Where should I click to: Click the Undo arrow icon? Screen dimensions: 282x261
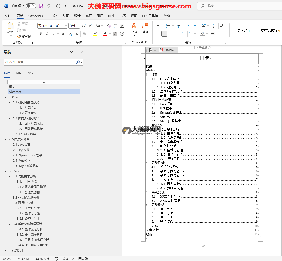tap(49, 6)
